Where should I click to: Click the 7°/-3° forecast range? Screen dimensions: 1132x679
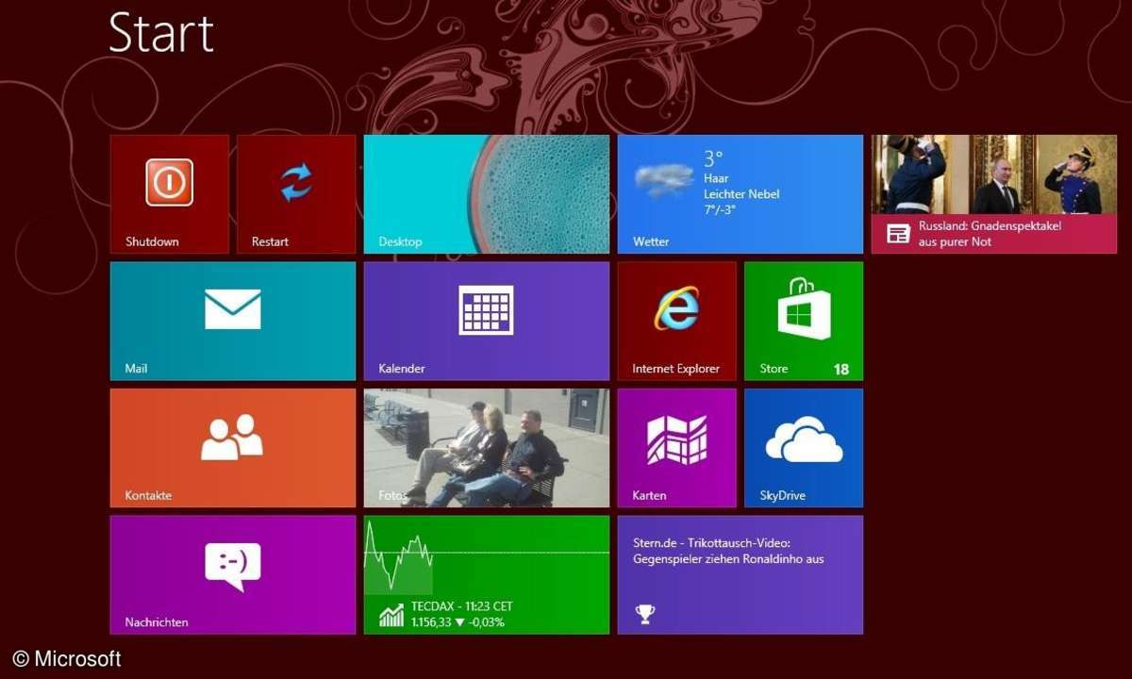pyautogui.click(x=720, y=209)
